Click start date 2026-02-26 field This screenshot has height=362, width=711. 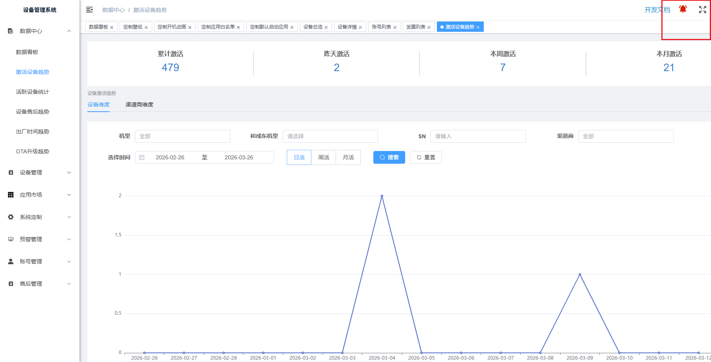pyautogui.click(x=170, y=157)
